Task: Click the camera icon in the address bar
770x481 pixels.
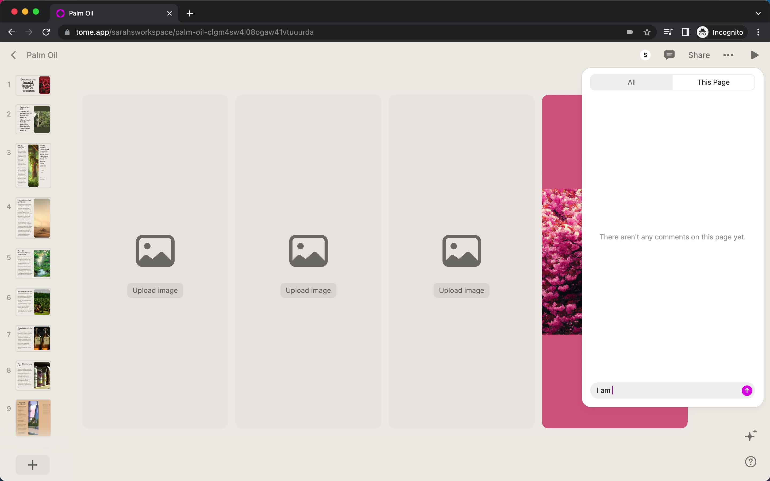Action: 630,32
